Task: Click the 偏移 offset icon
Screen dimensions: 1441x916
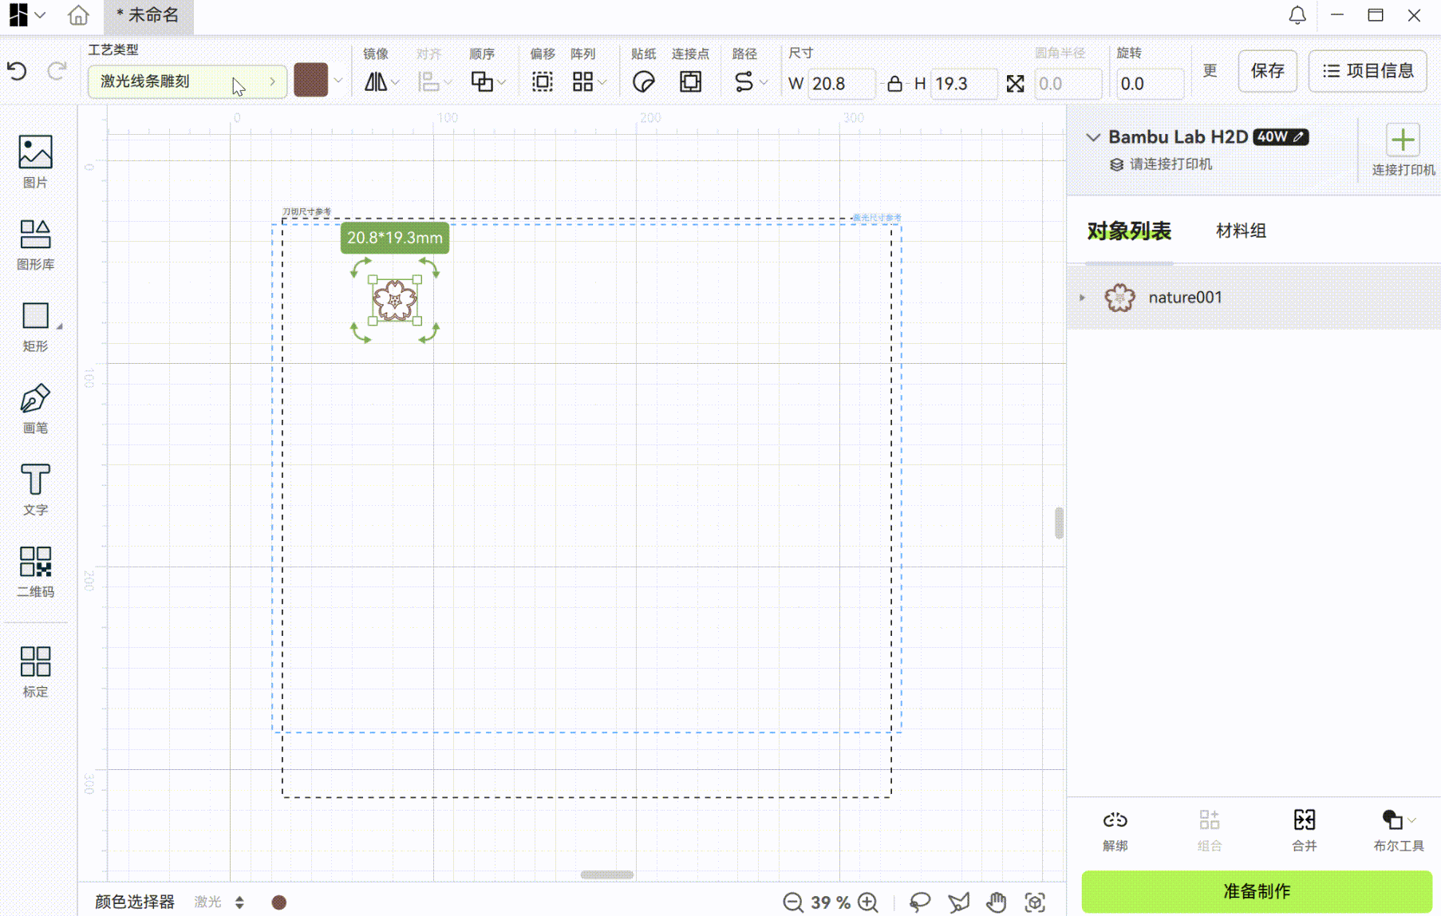Action: pyautogui.click(x=542, y=82)
